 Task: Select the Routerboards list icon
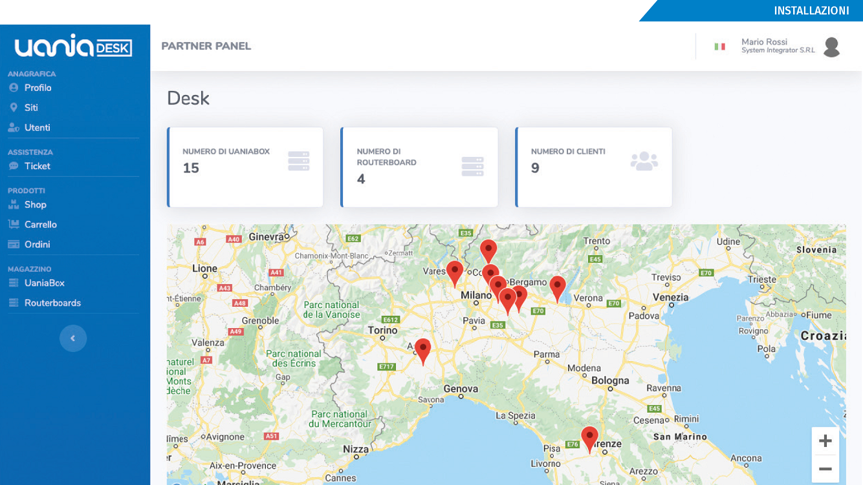14,302
